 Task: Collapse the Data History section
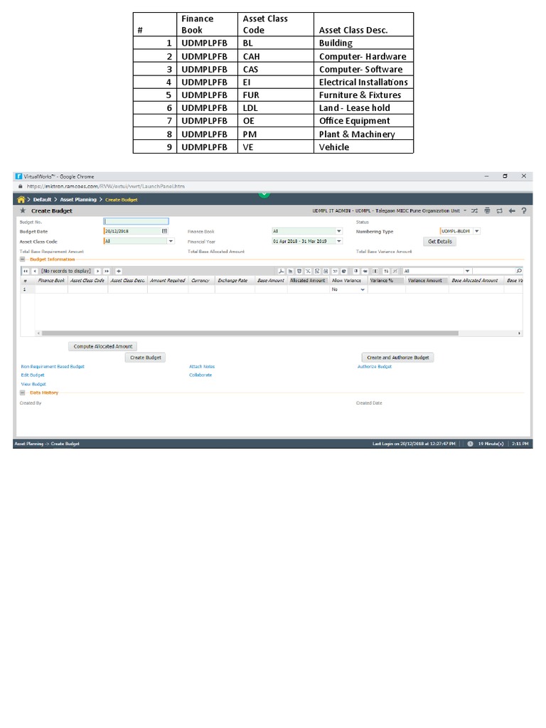(23, 392)
